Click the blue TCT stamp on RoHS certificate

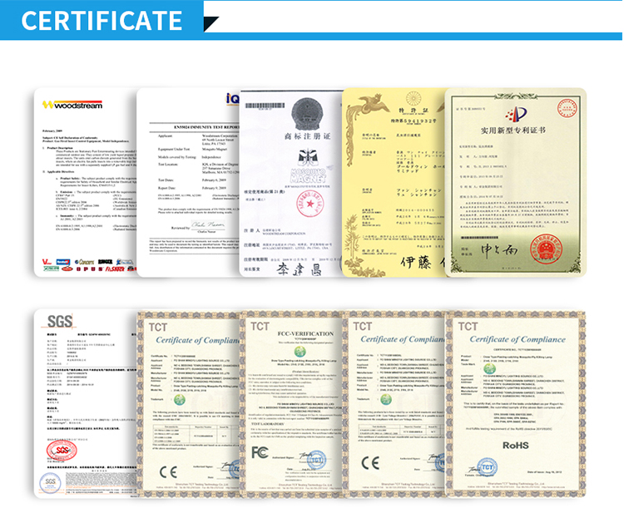pos(487,467)
